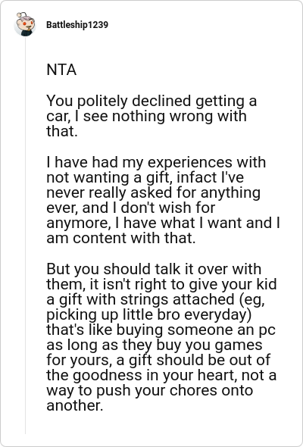Image resolution: width=303 pixels, height=447 pixels.
Task: Click the line "never really asked for anything"
Action: [153, 192]
